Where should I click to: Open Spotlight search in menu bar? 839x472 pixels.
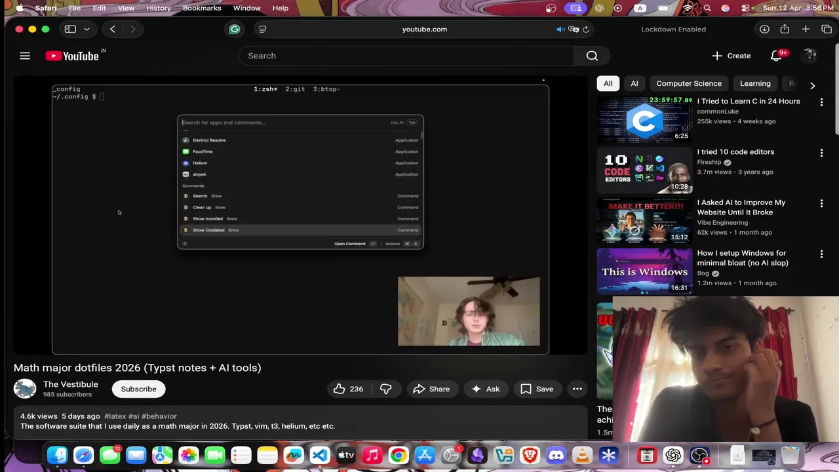(x=707, y=8)
